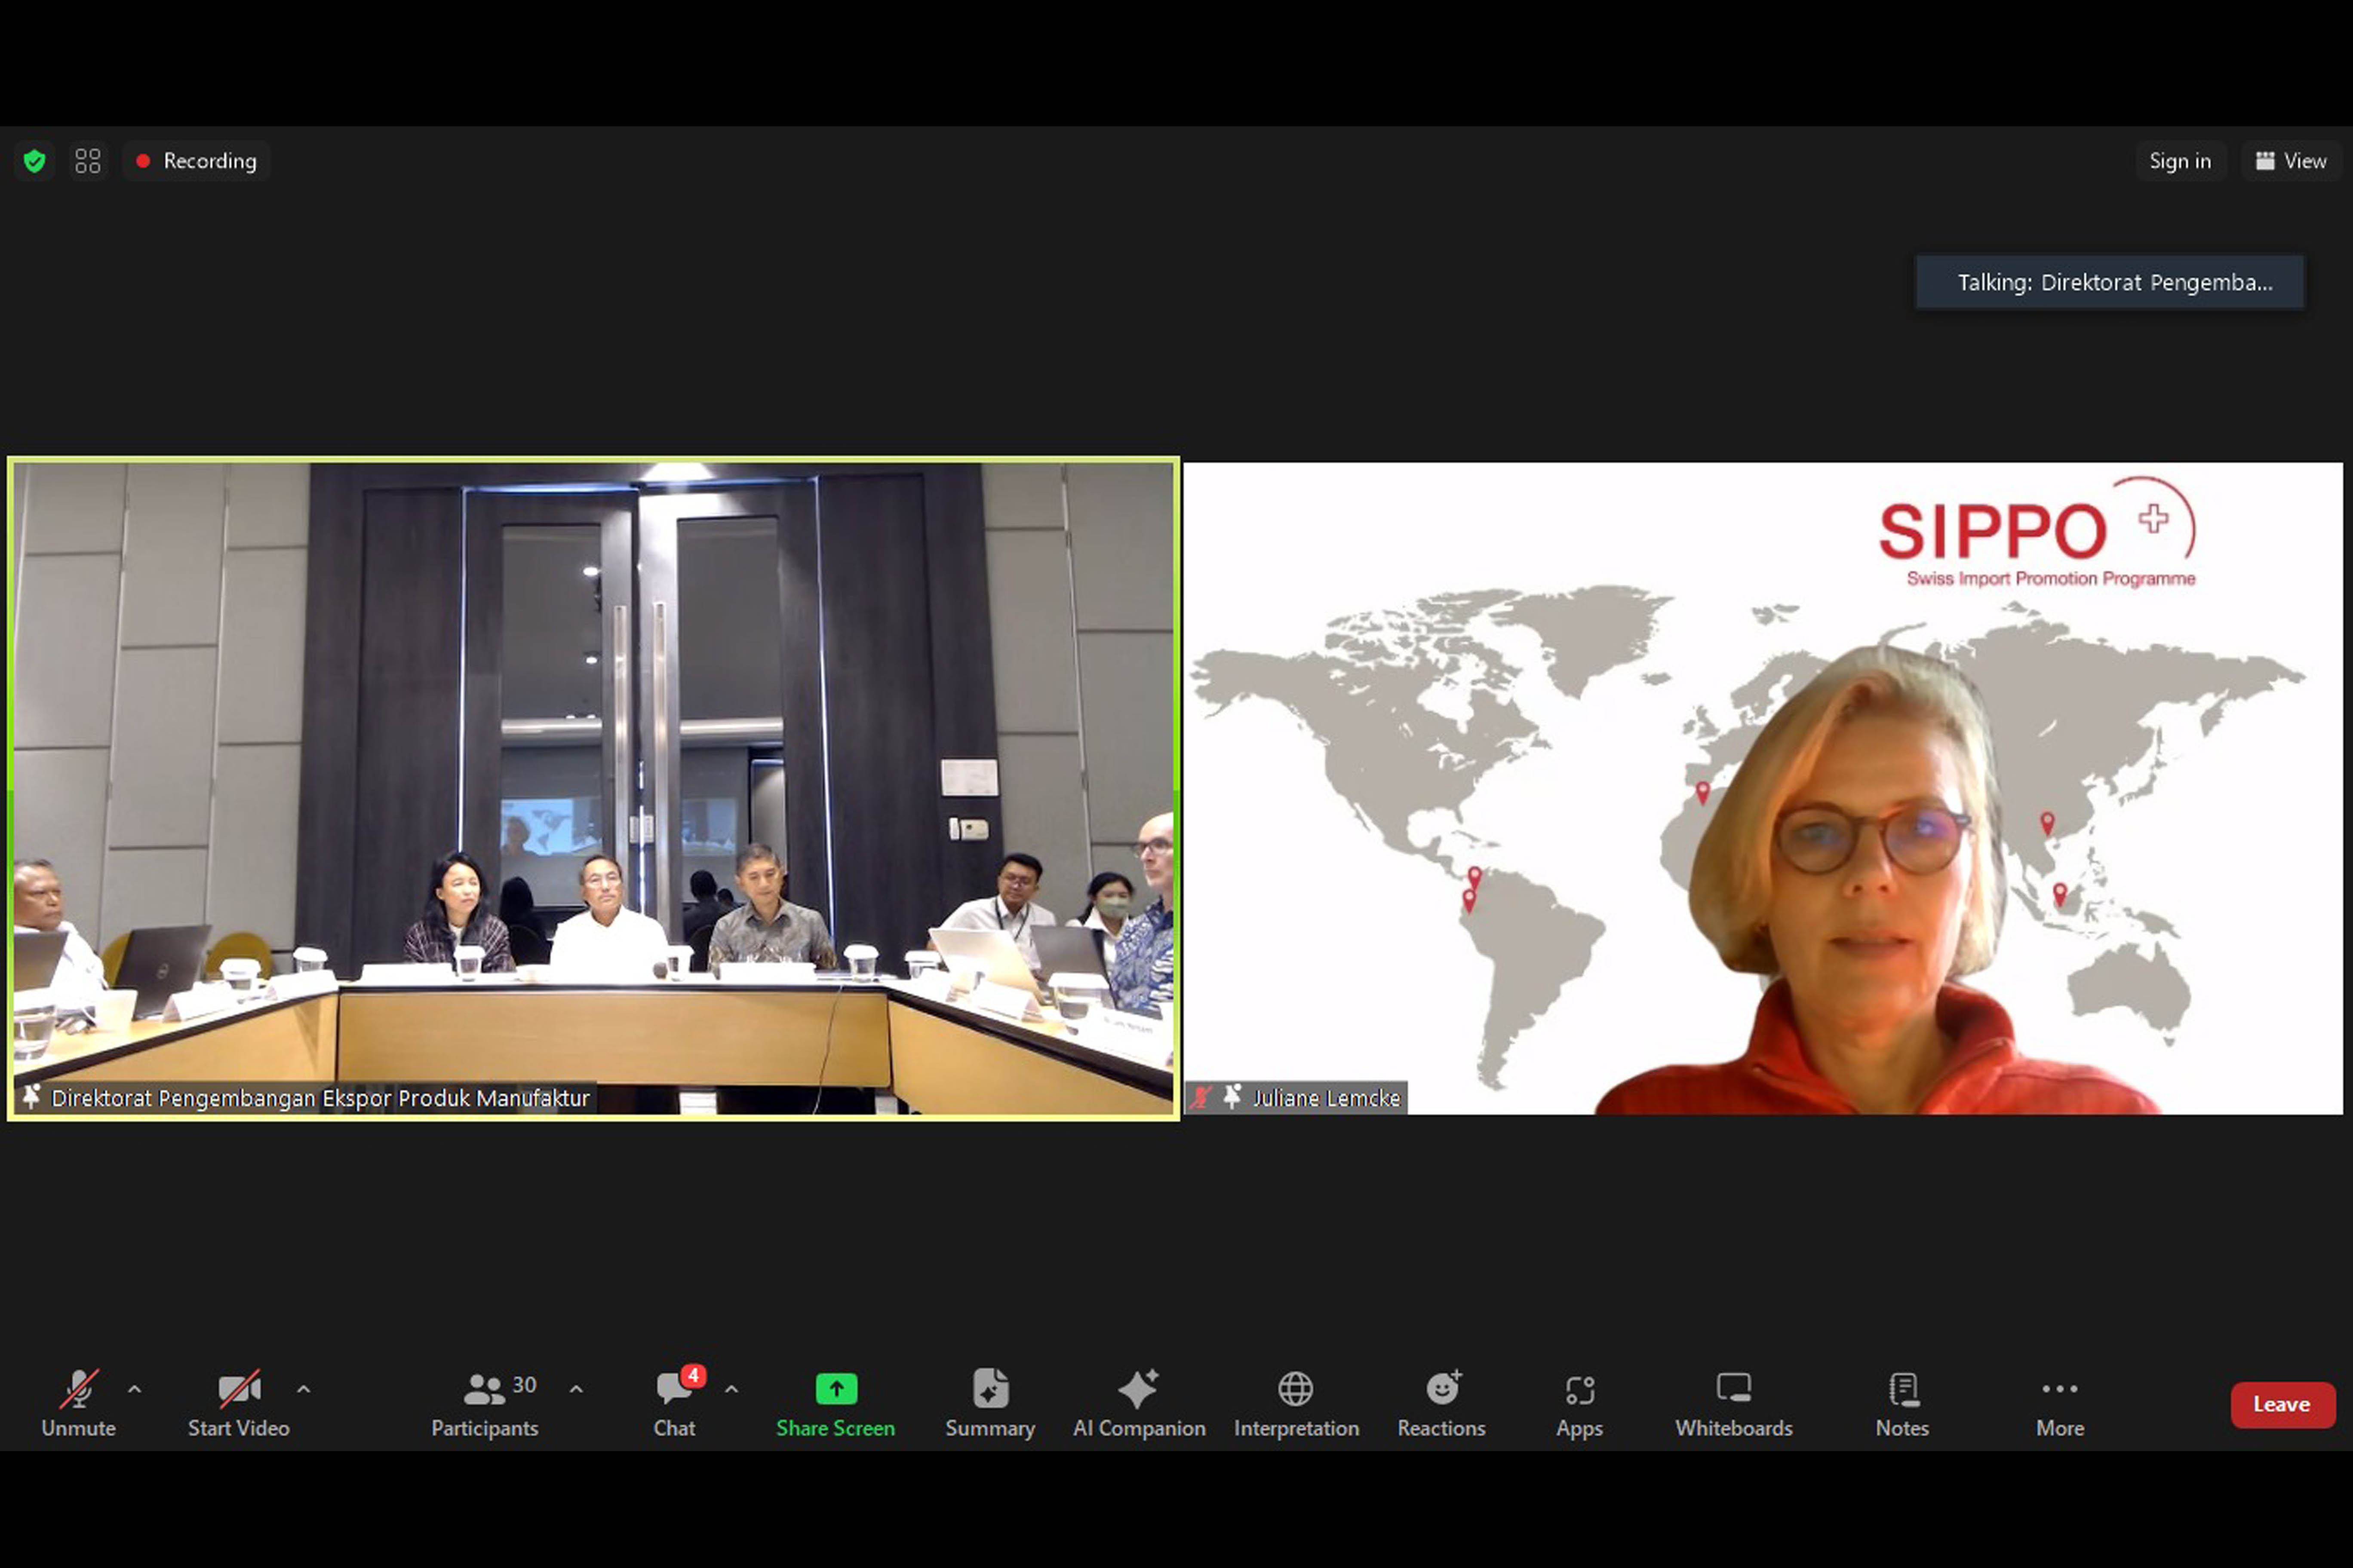This screenshot has height=1568, width=2353.
Task: Click the green Share Screen button
Action: (836, 1404)
